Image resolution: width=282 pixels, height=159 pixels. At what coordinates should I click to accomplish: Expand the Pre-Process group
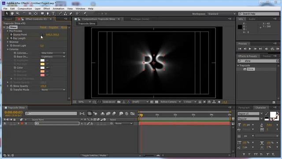click(x=7, y=31)
